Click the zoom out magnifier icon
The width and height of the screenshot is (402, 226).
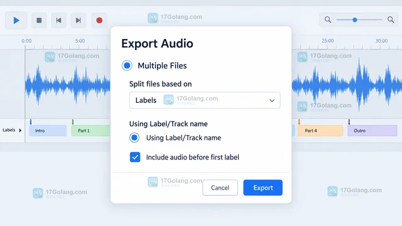click(x=328, y=19)
